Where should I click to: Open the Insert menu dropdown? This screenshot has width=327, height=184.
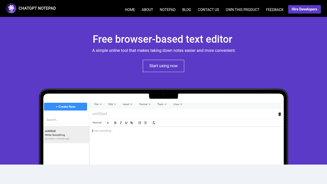[x=127, y=104]
